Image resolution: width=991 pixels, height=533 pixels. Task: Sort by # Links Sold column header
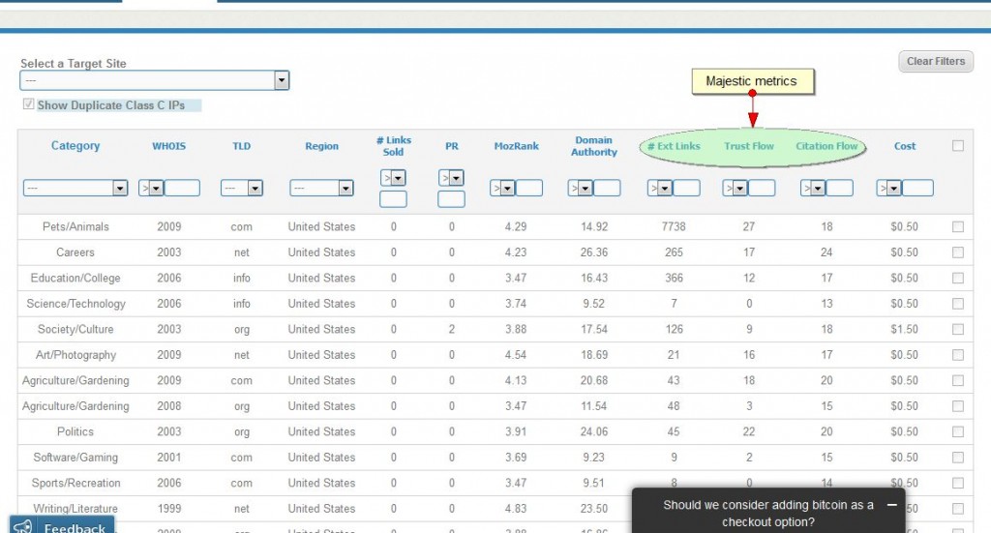pos(393,146)
